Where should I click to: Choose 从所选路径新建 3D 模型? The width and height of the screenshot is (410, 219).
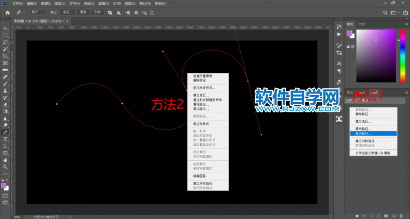click(x=373, y=153)
